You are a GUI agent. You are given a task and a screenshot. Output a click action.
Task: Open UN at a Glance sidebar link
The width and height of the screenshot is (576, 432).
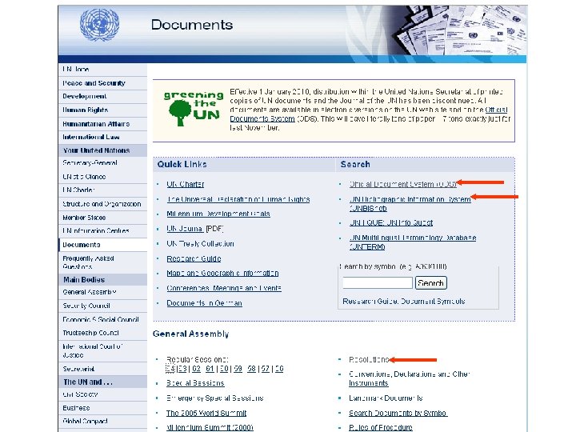click(x=84, y=177)
